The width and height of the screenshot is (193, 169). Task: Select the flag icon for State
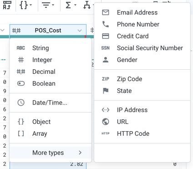106,91
